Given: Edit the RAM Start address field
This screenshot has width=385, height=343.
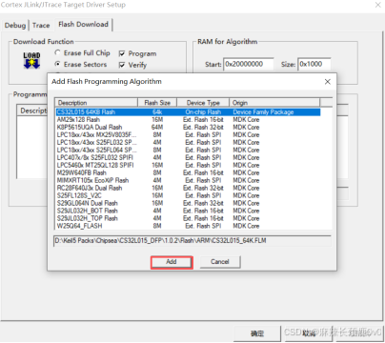Looking at the screenshot, I should click(249, 64).
